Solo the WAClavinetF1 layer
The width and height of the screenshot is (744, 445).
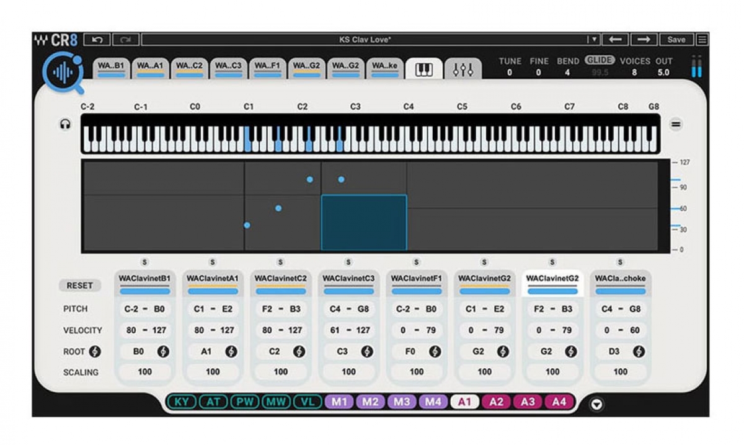pos(416,263)
